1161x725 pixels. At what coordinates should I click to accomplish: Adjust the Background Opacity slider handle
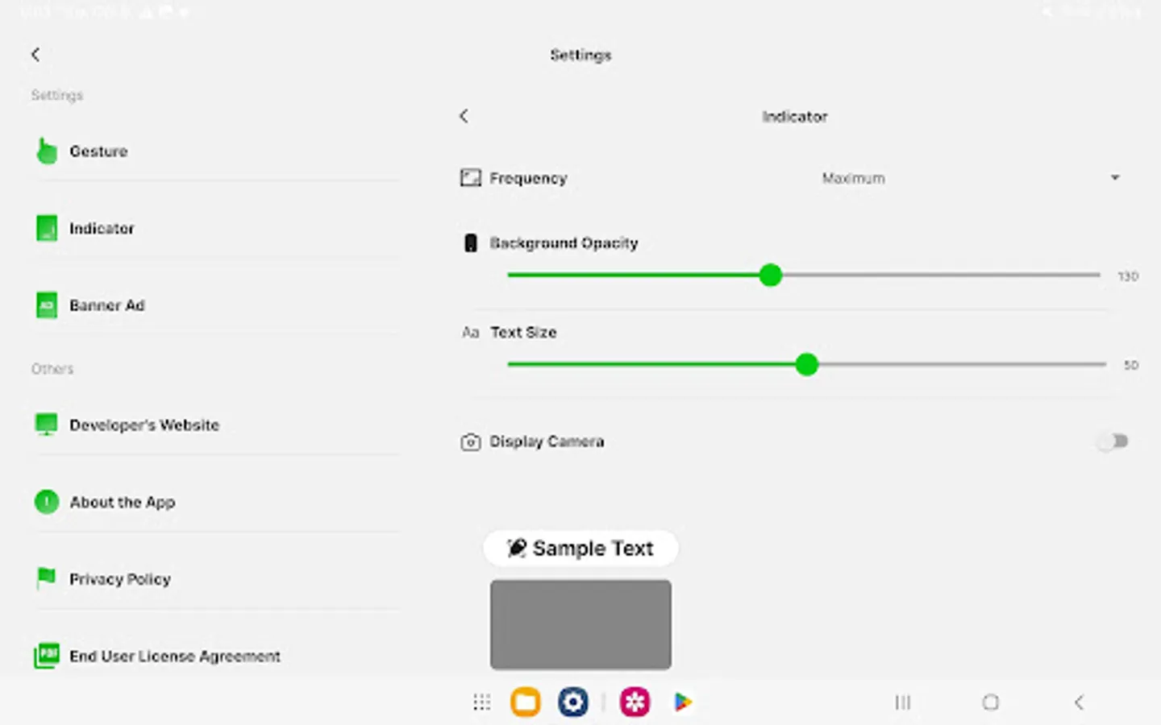coord(770,275)
